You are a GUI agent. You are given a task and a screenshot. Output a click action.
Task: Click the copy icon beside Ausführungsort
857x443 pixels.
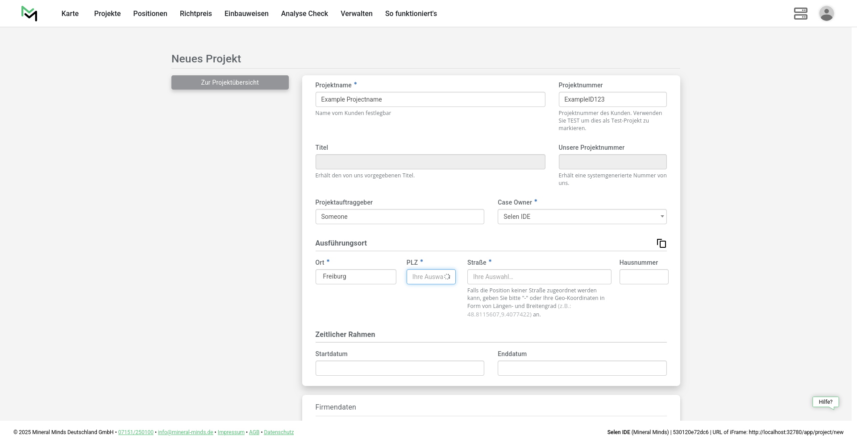tap(661, 243)
